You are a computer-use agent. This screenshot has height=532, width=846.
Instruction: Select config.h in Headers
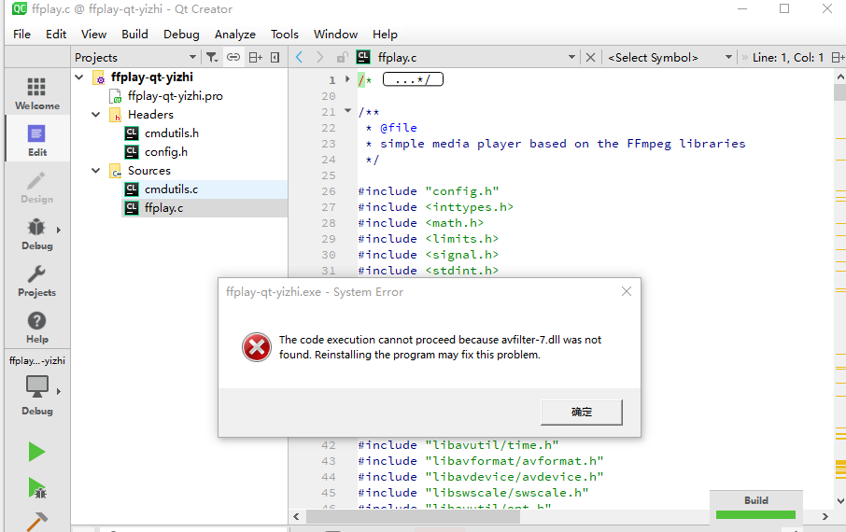(165, 152)
